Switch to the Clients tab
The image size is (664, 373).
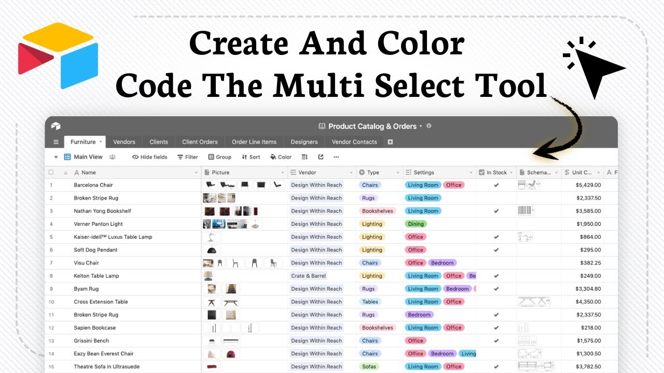159,142
